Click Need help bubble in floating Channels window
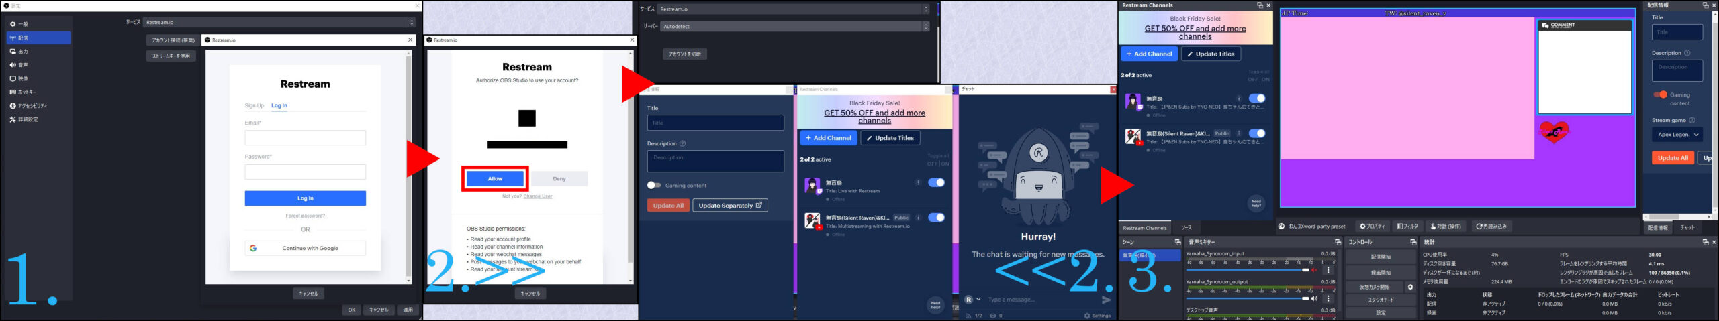The height and width of the screenshot is (321, 1719). tap(935, 305)
